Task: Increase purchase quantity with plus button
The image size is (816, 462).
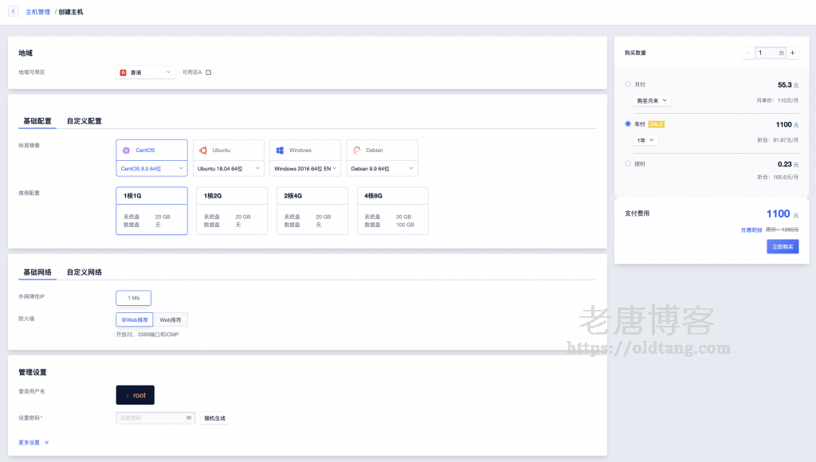Action: tap(792, 53)
